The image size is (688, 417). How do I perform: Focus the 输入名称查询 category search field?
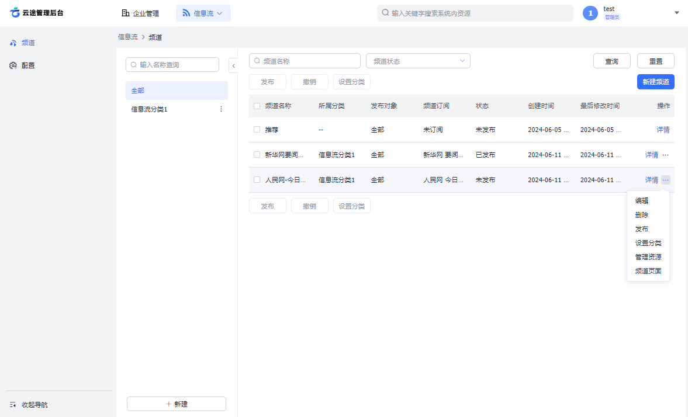[x=172, y=64]
